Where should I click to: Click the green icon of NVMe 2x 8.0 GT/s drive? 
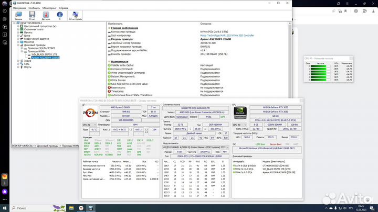click(x=234, y=172)
